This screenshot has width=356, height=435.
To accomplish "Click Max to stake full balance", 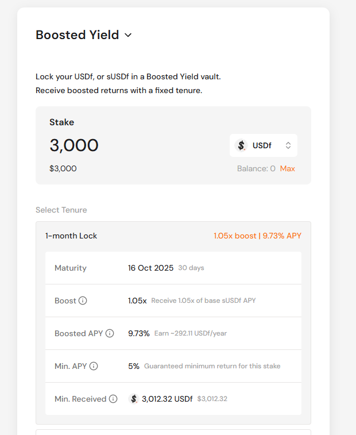I will pyautogui.click(x=287, y=168).
